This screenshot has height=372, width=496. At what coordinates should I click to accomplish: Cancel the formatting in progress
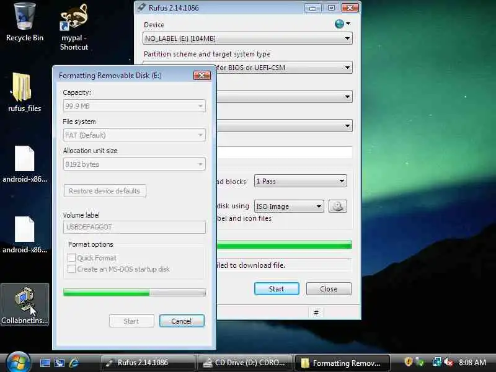point(182,321)
